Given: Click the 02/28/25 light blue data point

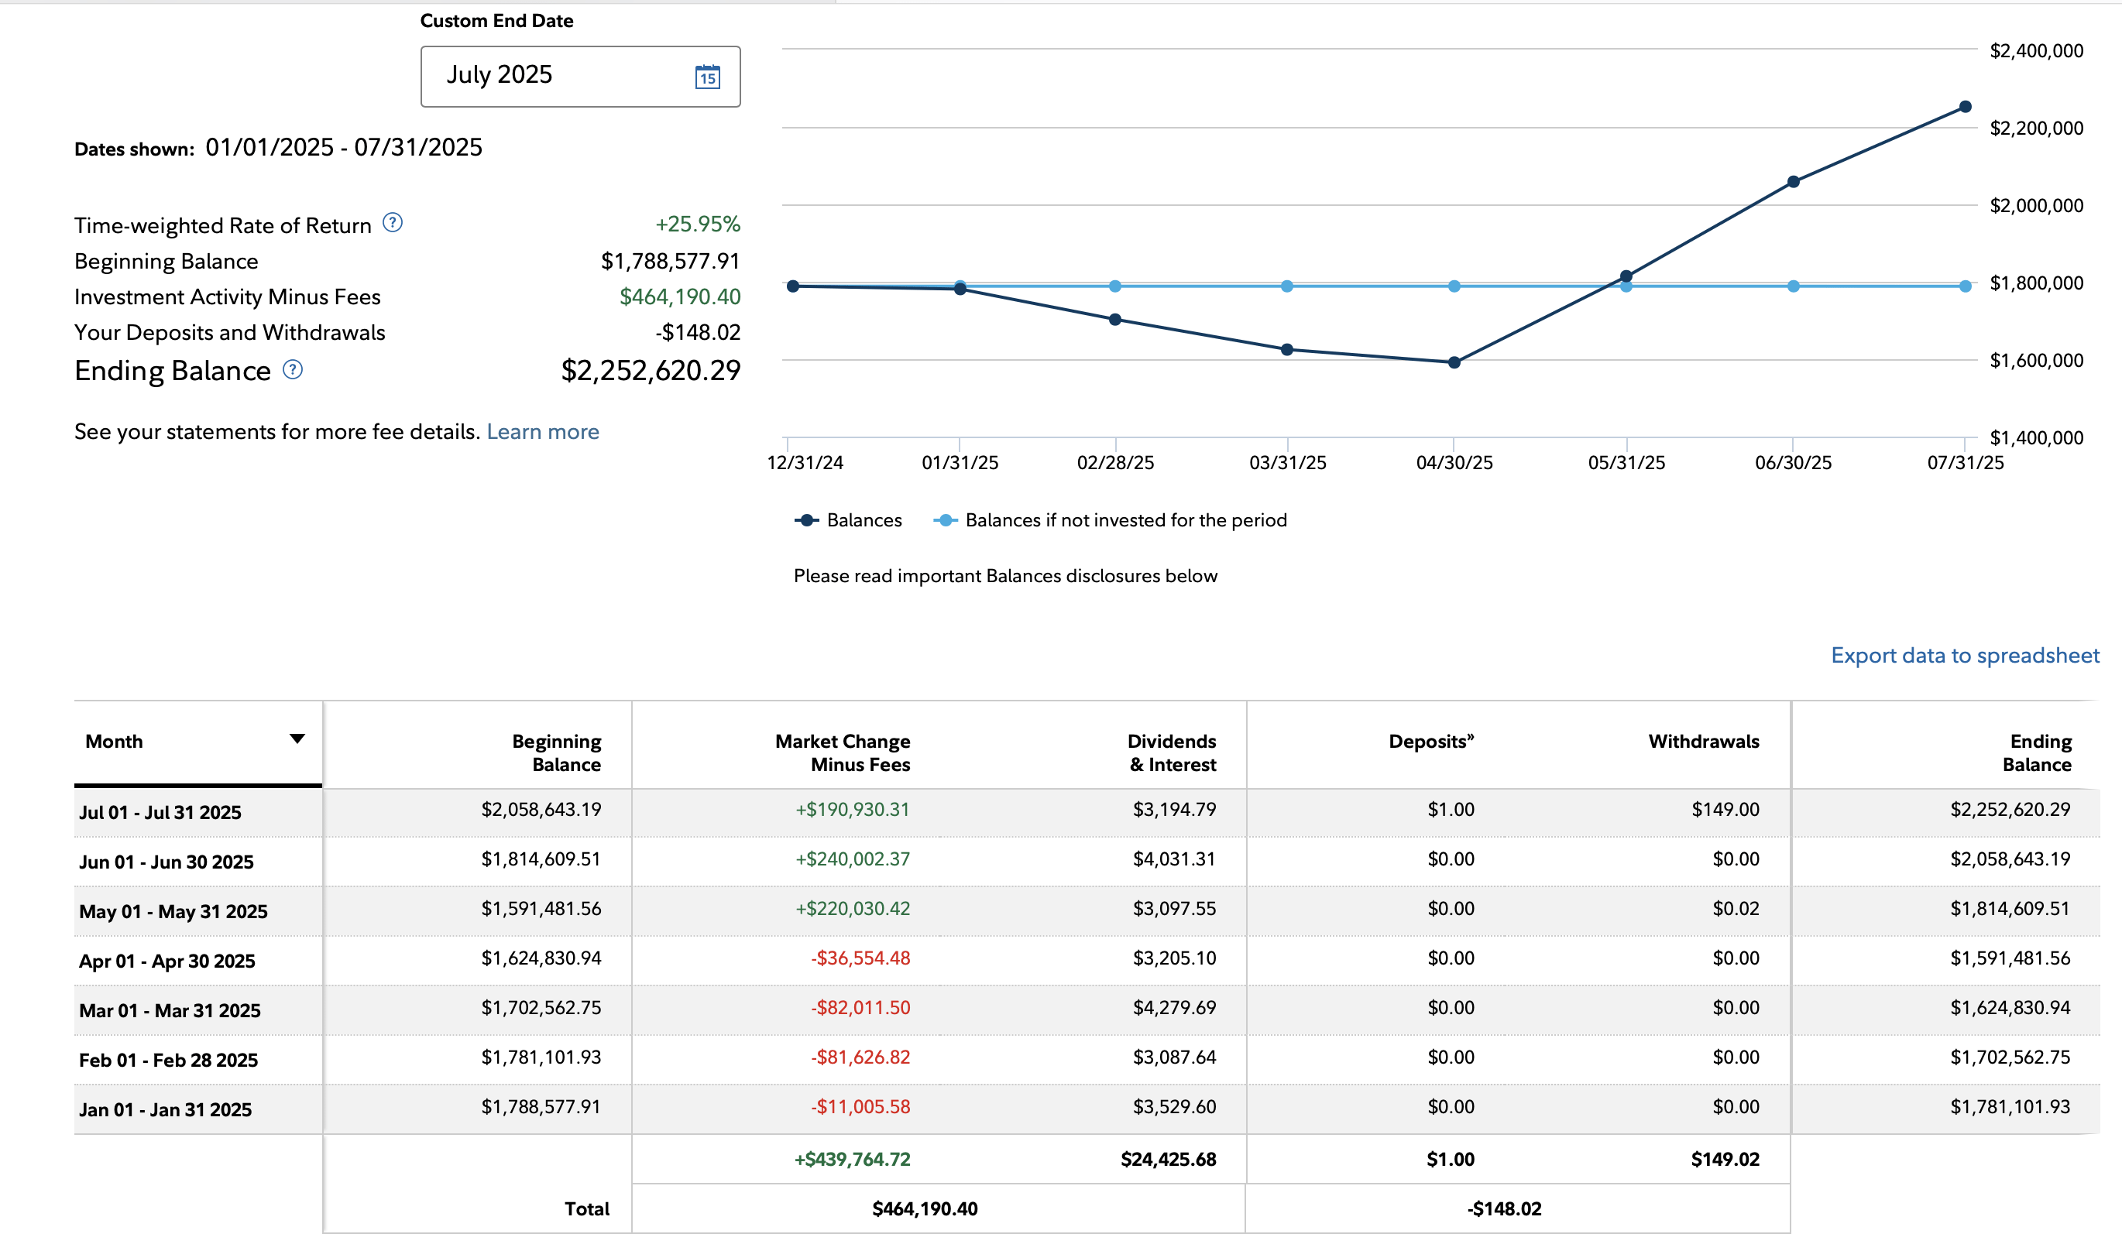Looking at the screenshot, I should click(x=1114, y=286).
